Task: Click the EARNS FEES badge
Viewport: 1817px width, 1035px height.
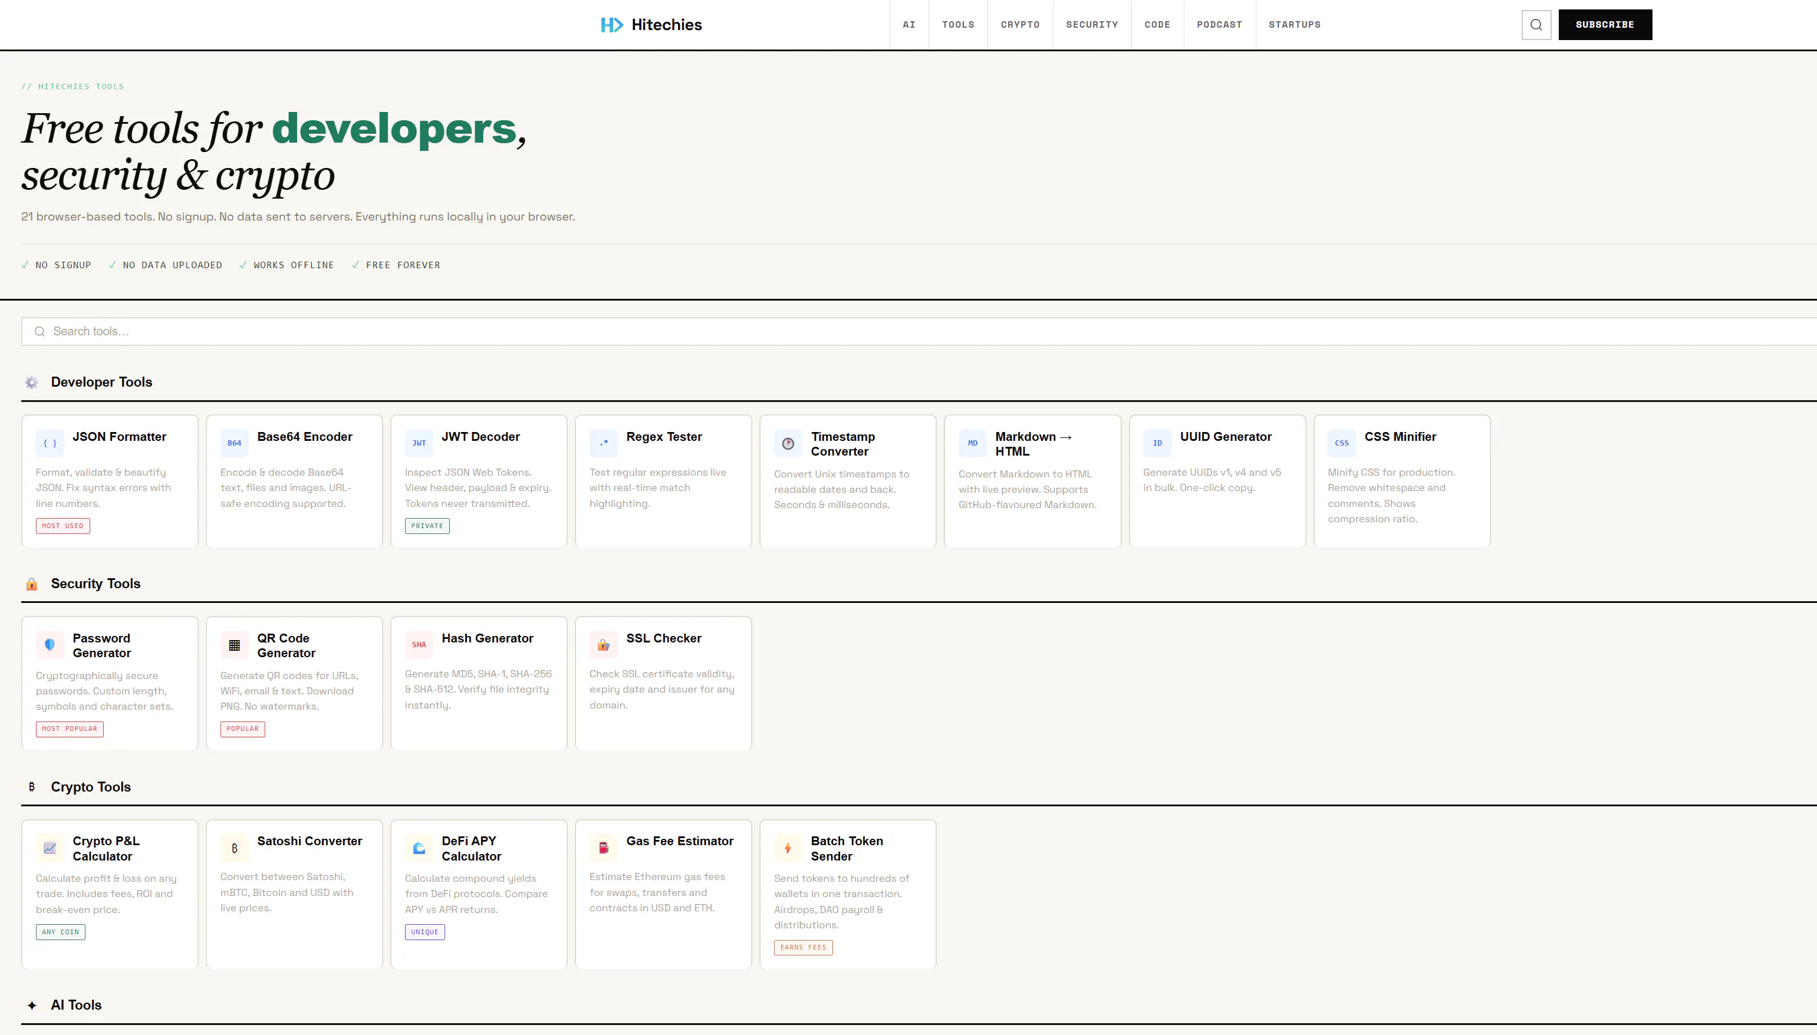Action: 804,948
